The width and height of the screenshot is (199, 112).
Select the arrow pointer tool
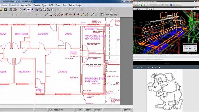(21, 10)
